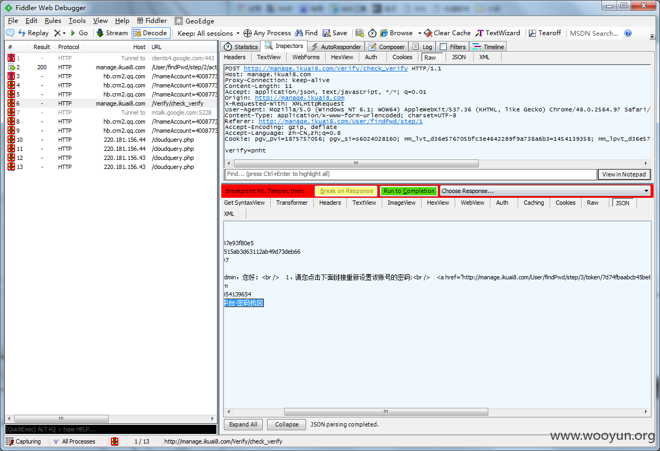Clear the cache with Clear Cache
Screen dimensions: 660x451
pos(447,33)
